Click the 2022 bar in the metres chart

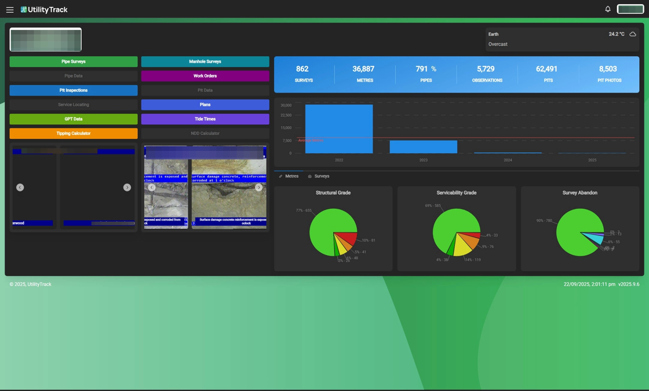coord(339,129)
